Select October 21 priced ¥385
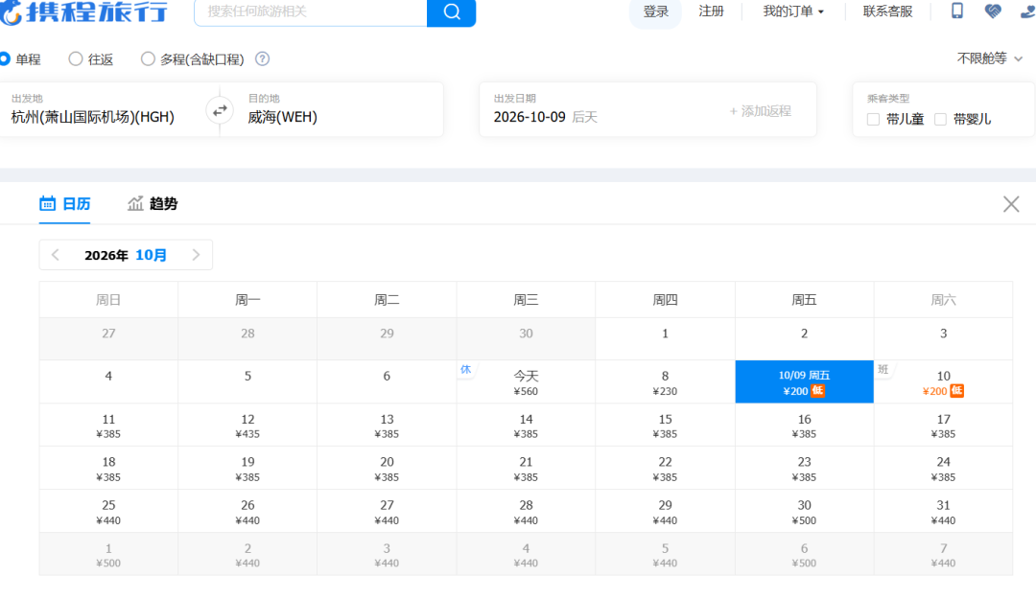Screen dimensions: 1036x599 (x=526, y=469)
